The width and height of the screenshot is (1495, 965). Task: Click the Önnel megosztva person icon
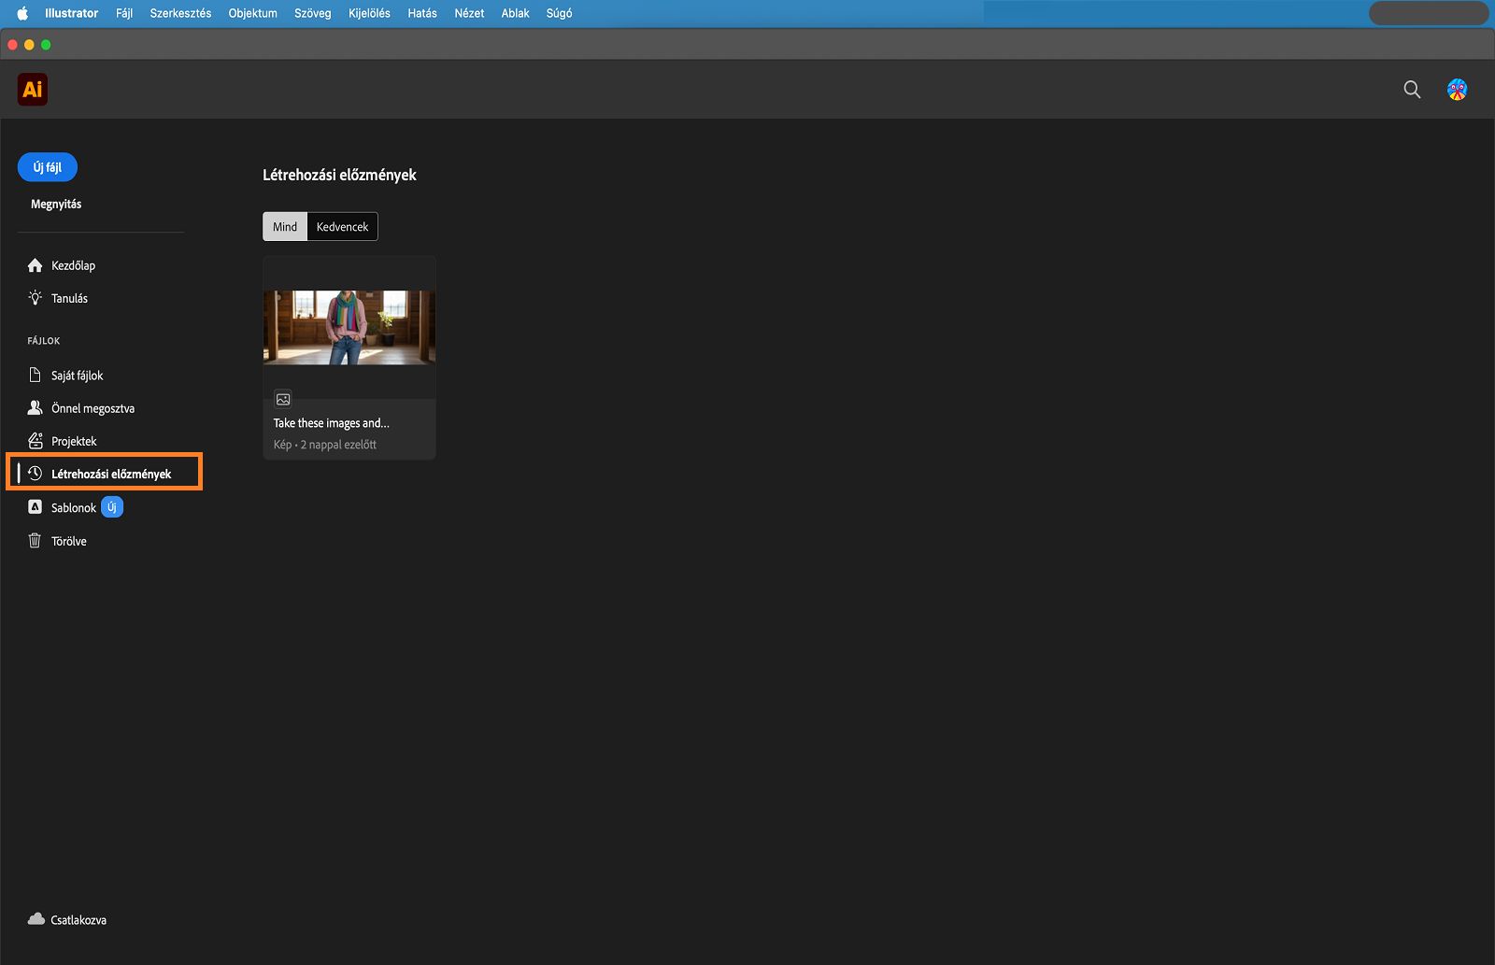(36, 408)
